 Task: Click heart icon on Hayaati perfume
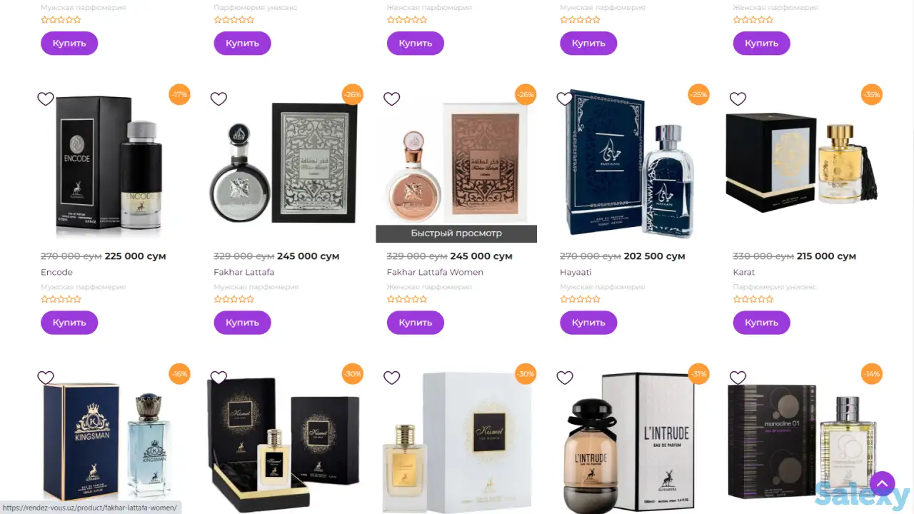[565, 99]
